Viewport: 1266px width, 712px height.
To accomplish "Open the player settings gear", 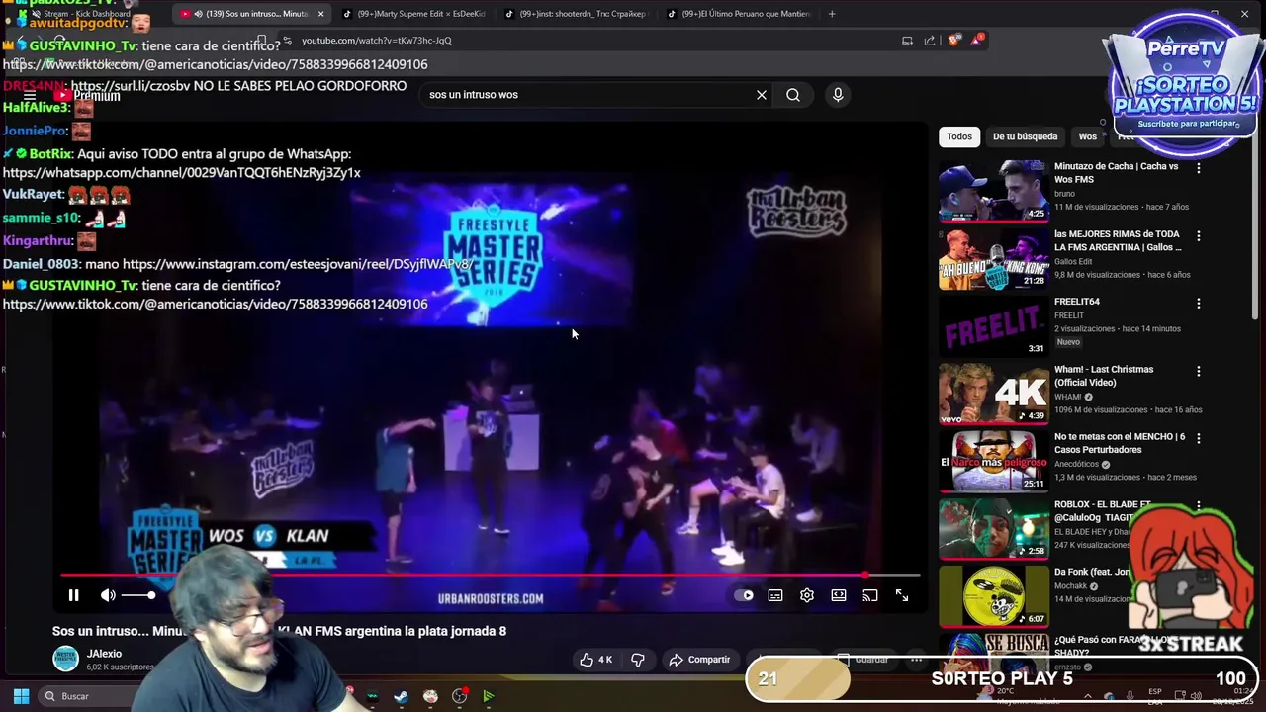I will pos(807,595).
